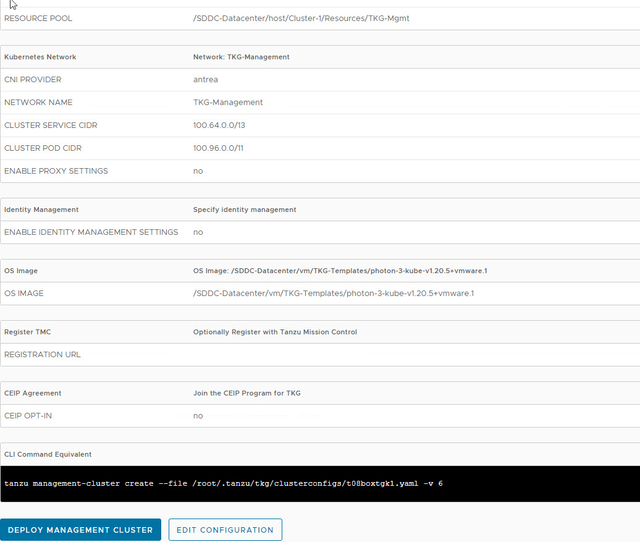Viewport: 640px width, 542px height.
Task: Click the CLUSTER POD CIDR label
Action: [x=43, y=148]
